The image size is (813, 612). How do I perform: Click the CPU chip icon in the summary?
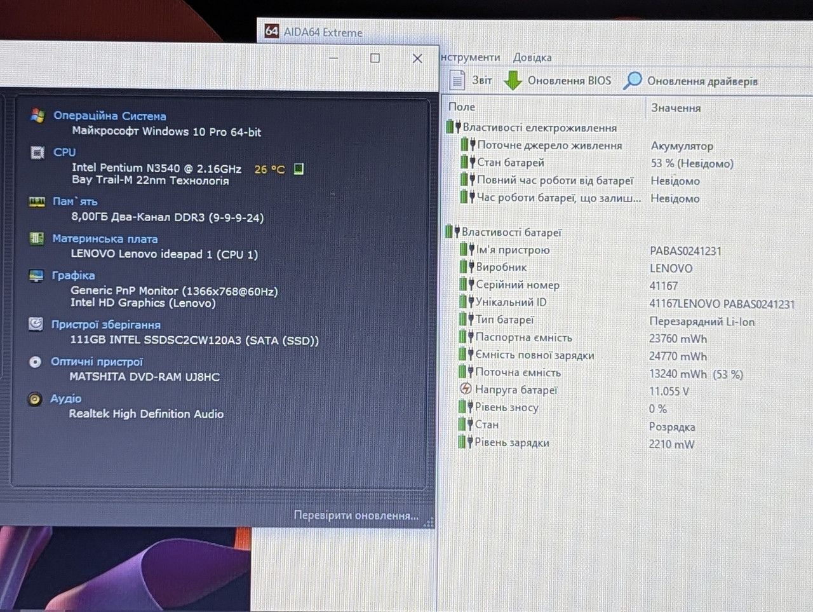click(x=37, y=153)
